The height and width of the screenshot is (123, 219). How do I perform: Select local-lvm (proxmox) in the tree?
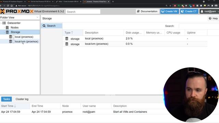pos(27,41)
